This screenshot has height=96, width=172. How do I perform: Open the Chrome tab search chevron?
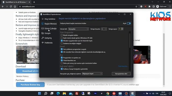[x=152, y=2]
